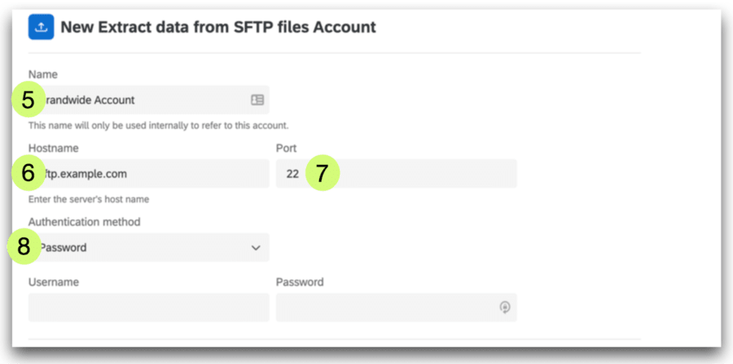Click the green number 8 marker
This screenshot has width=733, height=364.
(x=24, y=247)
